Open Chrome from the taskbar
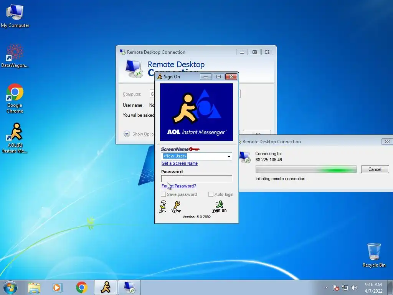 point(81,287)
